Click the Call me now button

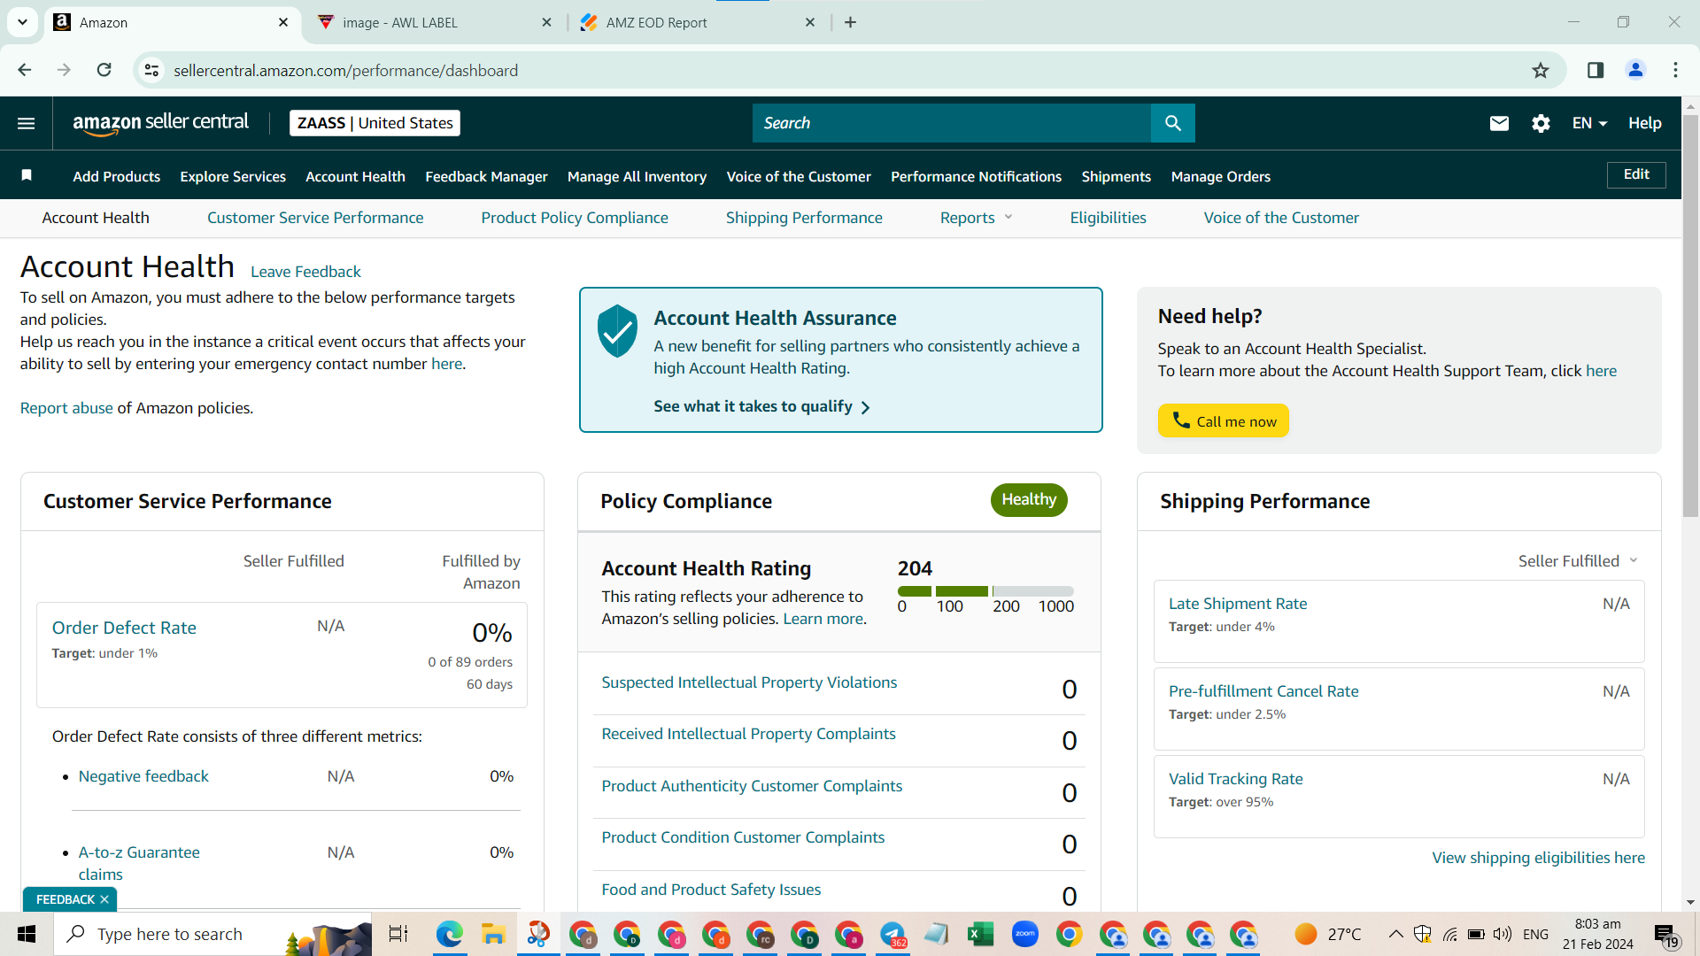coord(1224,420)
